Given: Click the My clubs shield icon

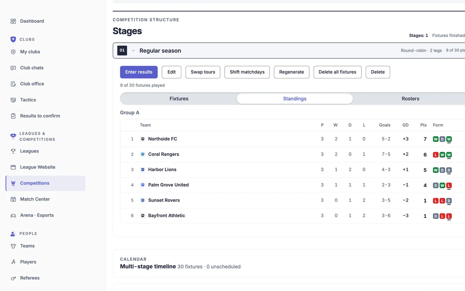Looking at the screenshot, I should pos(13,52).
